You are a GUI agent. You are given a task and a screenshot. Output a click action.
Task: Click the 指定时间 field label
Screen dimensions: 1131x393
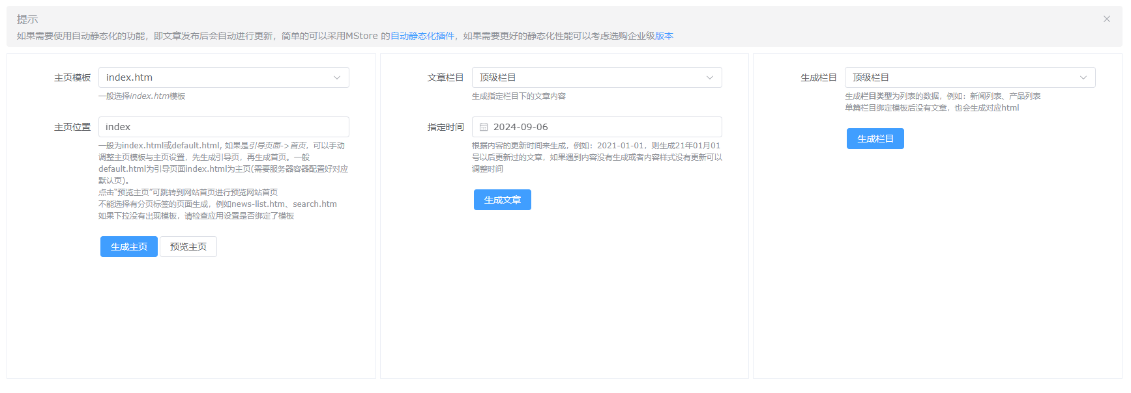445,127
